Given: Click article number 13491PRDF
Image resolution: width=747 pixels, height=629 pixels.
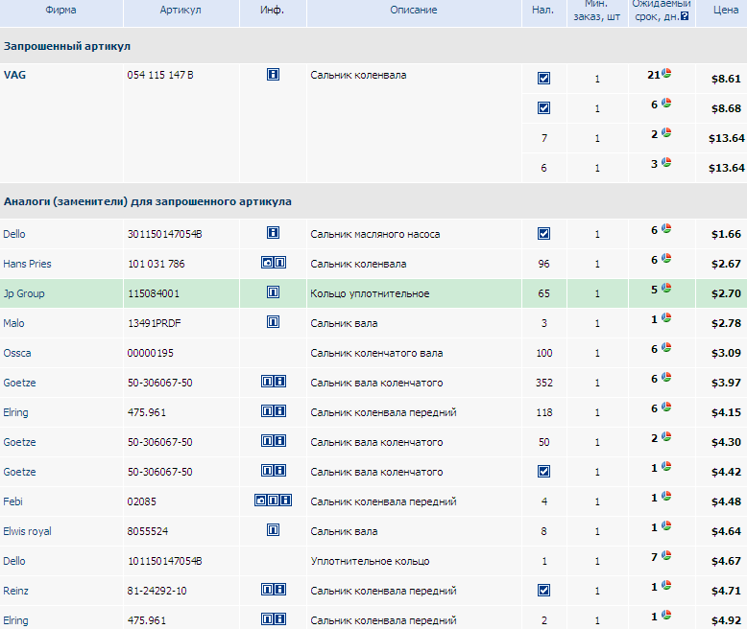Looking at the screenshot, I should pos(154,323).
